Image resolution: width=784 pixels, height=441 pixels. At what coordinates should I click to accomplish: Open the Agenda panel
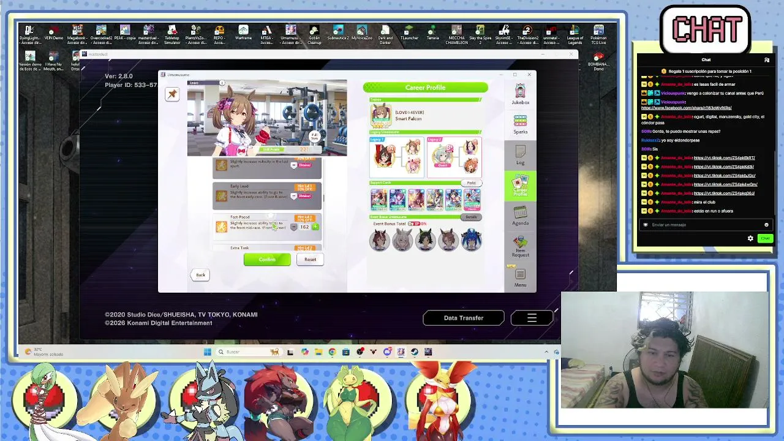pyautogui.click(x=520, y=216)
